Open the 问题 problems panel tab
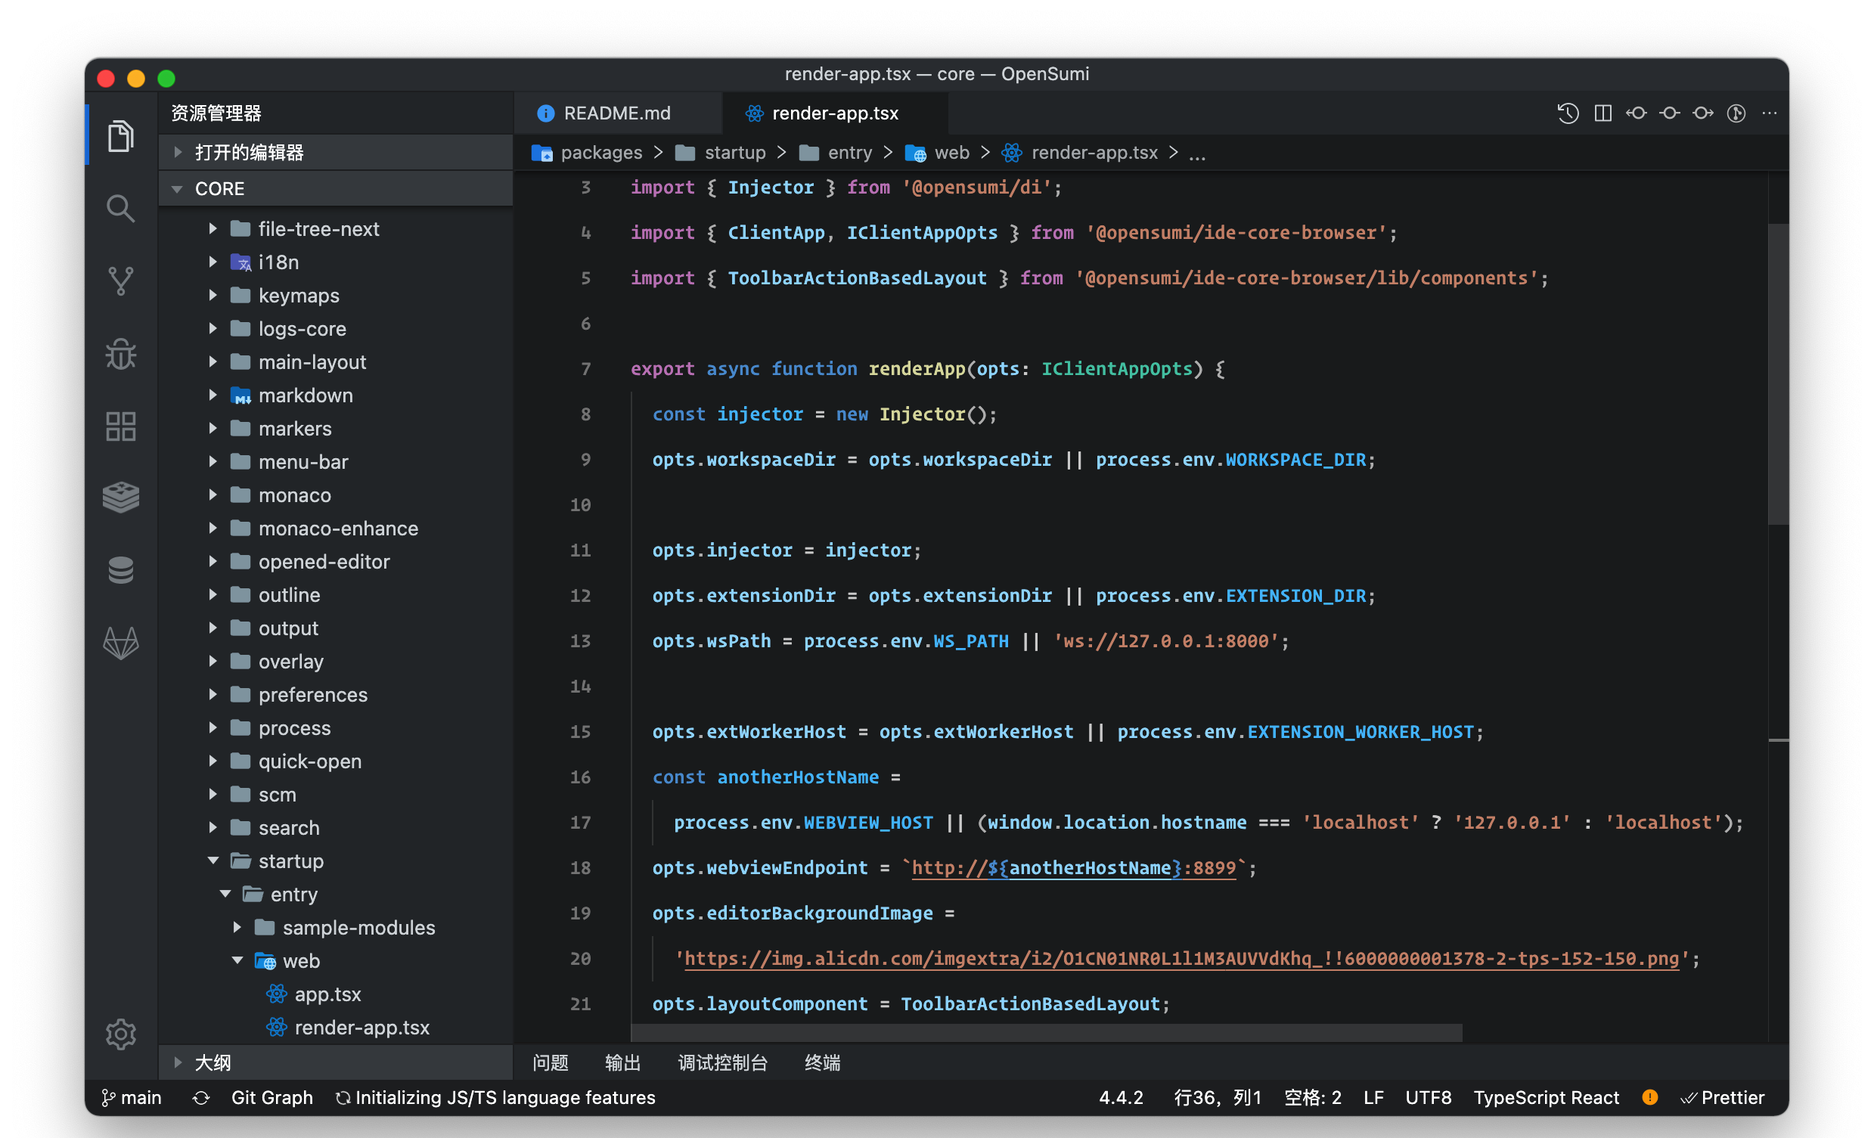Image resolution: width=1874 pixels, height=1138 pixels. coord(551,1062)
